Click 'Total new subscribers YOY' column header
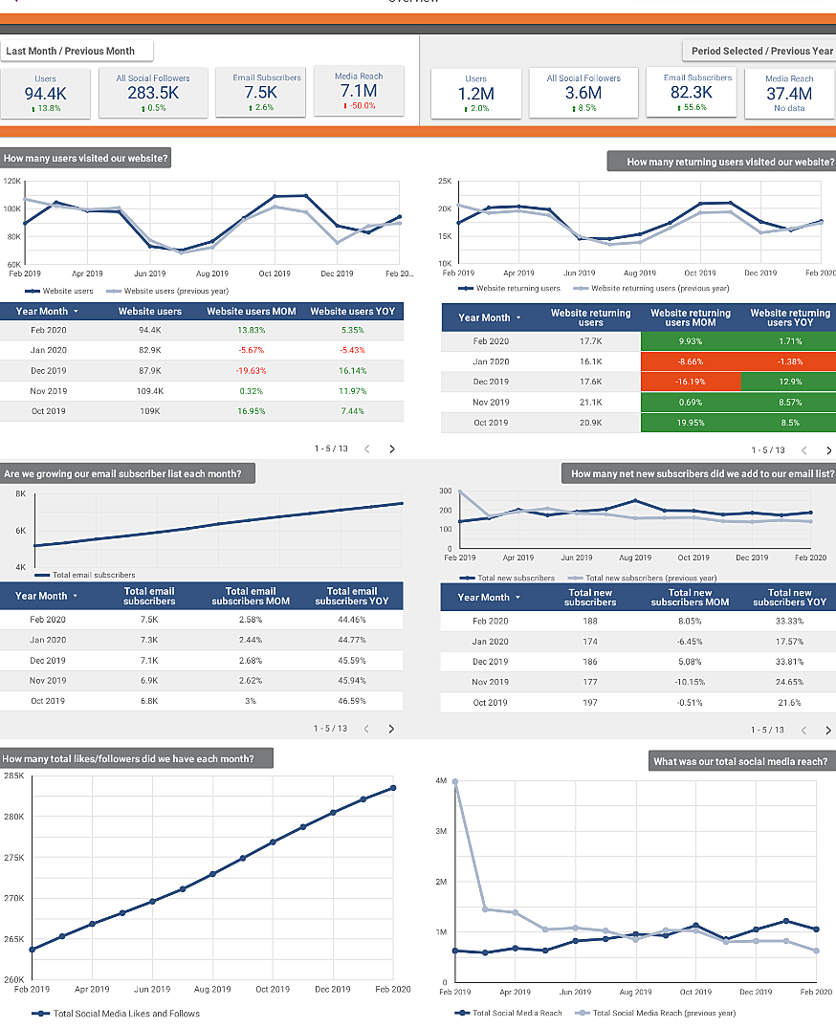Viewport: 836px width, 1028px height. (789, 598)
